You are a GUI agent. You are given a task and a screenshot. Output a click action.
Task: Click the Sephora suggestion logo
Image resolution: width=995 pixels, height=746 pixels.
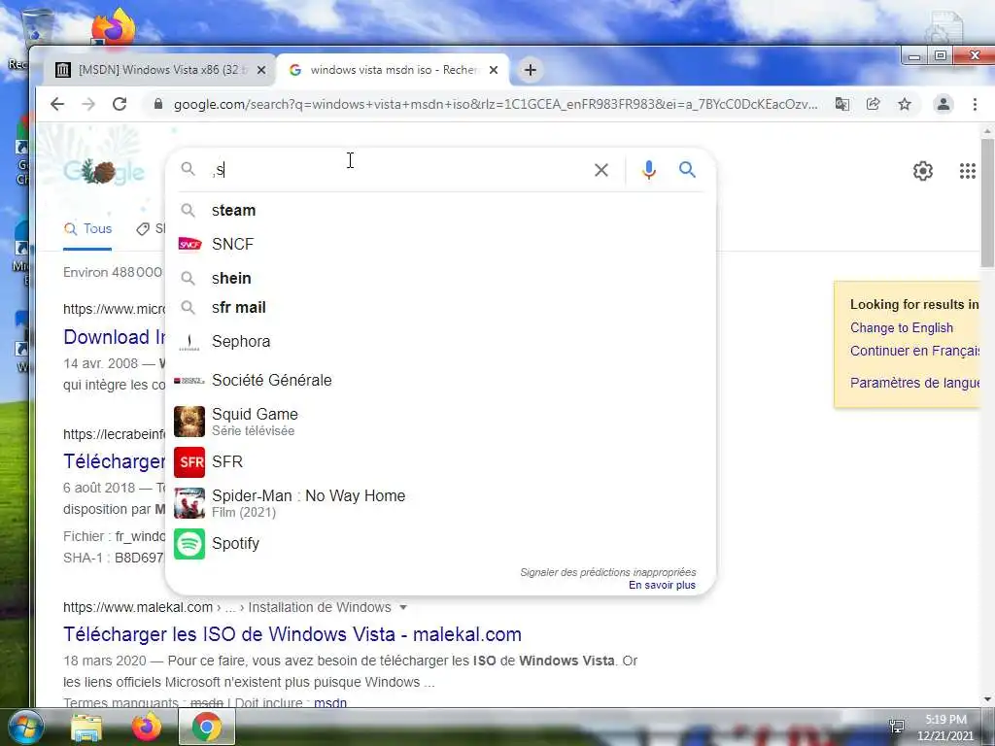coord(189,342)
